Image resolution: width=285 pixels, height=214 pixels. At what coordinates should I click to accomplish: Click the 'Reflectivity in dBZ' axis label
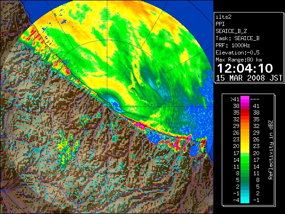[x=271, y=150]
